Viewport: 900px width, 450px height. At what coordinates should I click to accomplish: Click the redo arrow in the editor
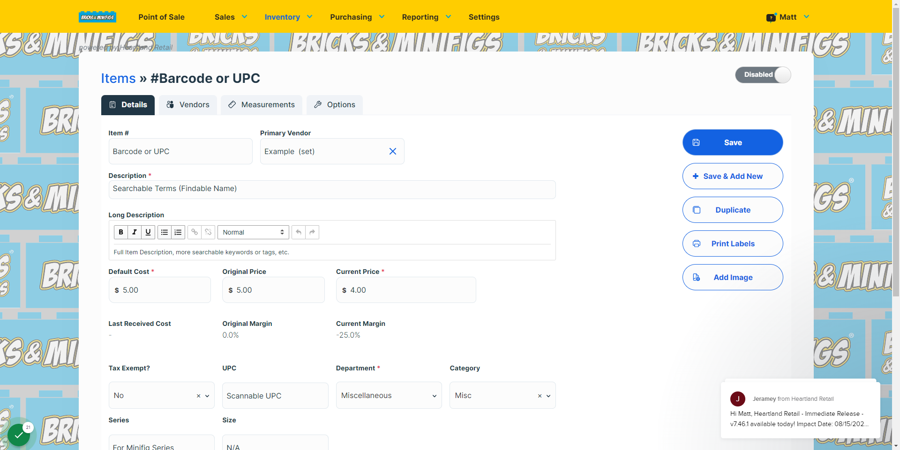point(312,232)
